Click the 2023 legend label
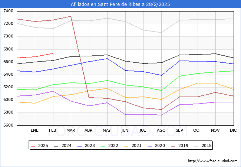 [90, 145]
